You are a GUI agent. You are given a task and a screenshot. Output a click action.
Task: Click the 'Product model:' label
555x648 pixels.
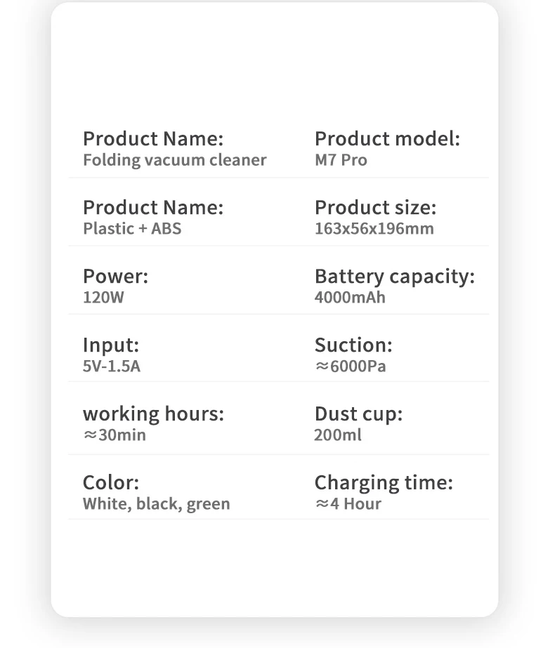tap(386, 139)
